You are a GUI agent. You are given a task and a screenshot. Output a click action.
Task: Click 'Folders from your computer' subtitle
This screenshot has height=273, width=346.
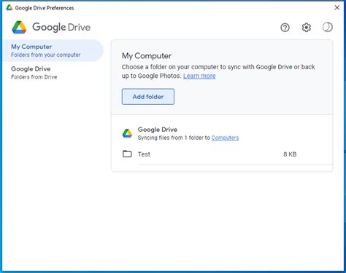[x=46, y=55]
